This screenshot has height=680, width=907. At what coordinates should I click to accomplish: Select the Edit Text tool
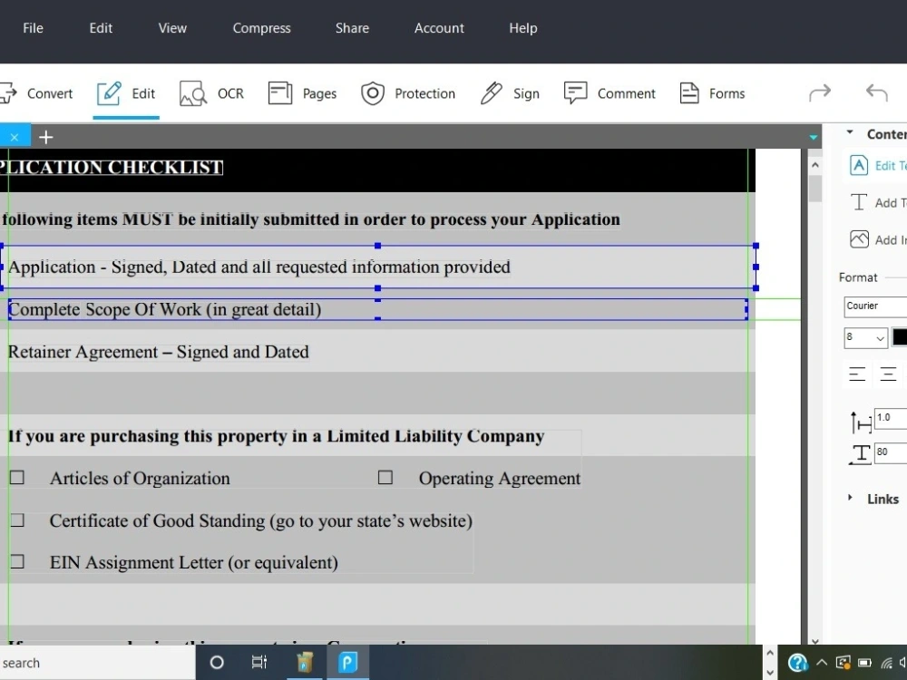pos(877,165)
